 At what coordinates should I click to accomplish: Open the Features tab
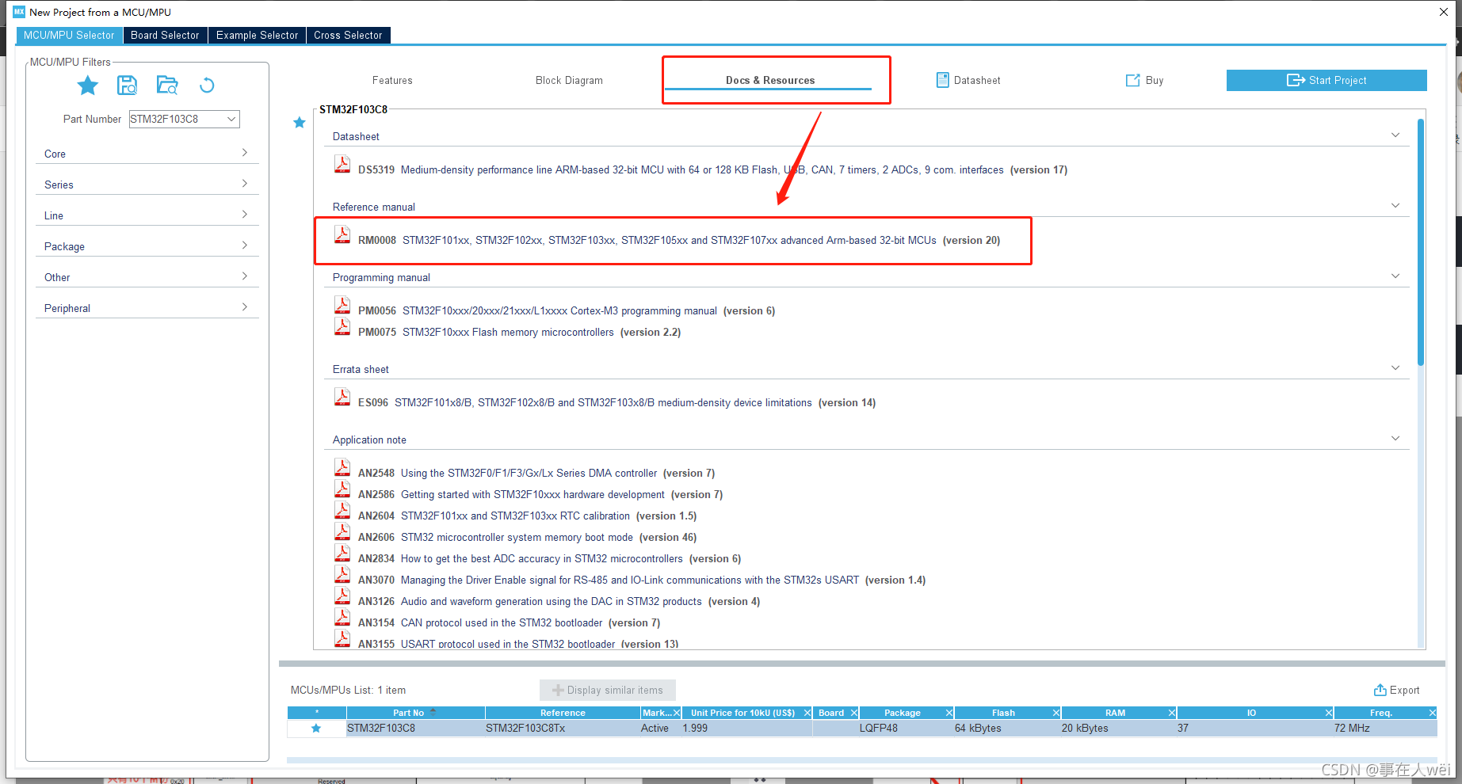pyautogui.click(x=392, y=81)
